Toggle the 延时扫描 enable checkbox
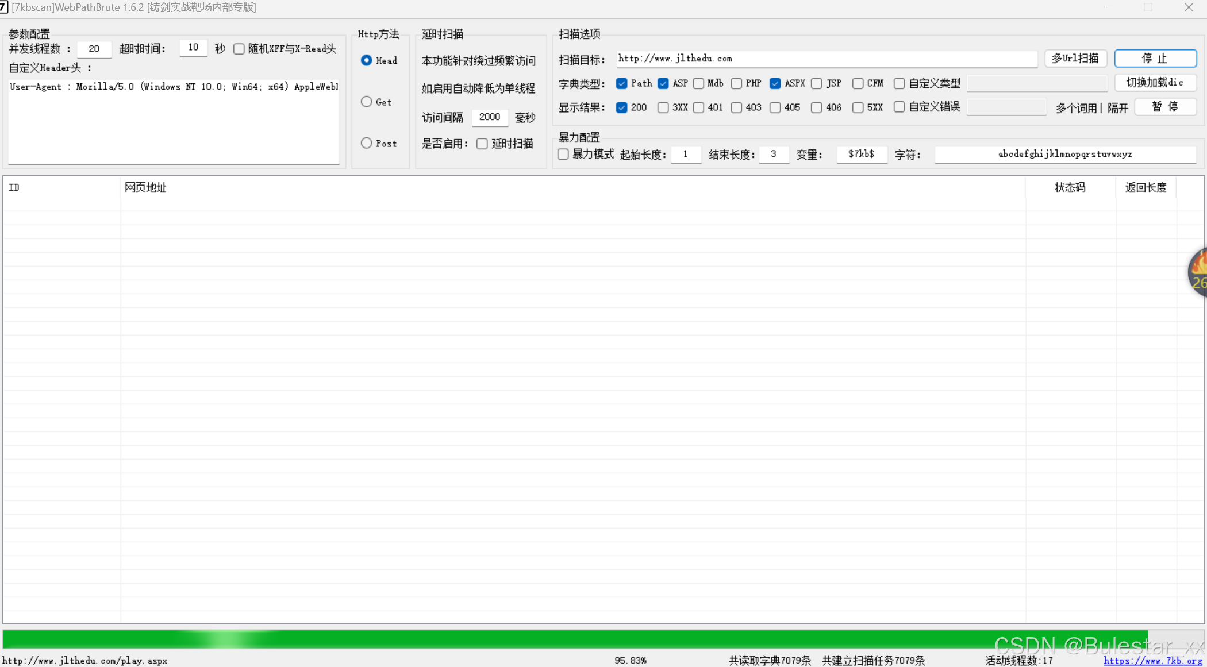 (482, 144)
